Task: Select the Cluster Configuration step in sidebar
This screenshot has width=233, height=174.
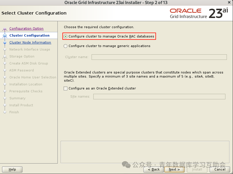Action: (29, 35)
